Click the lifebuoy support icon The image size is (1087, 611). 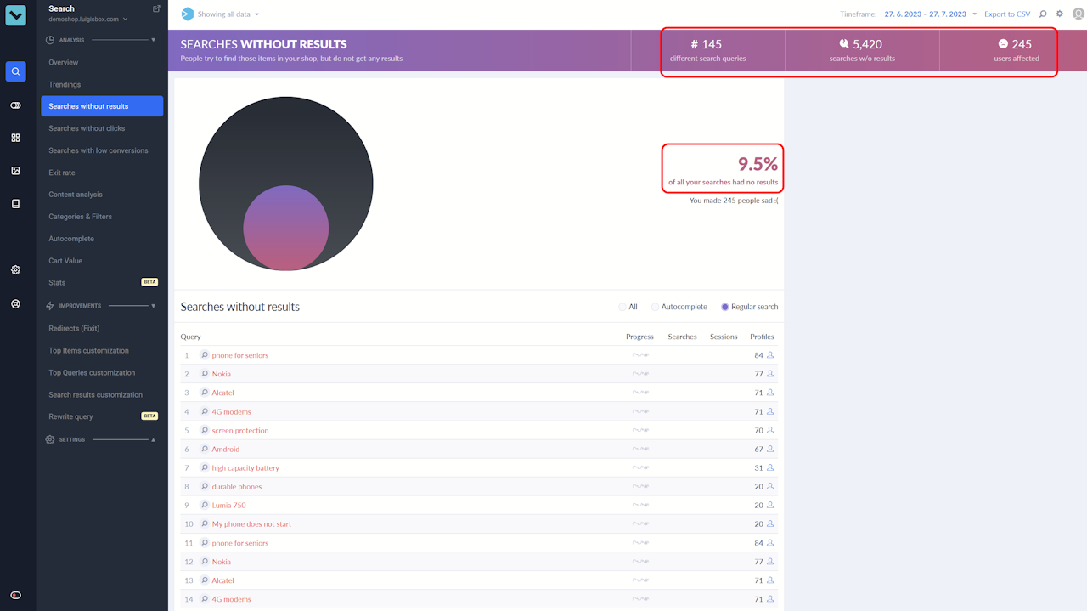(15, 303)
